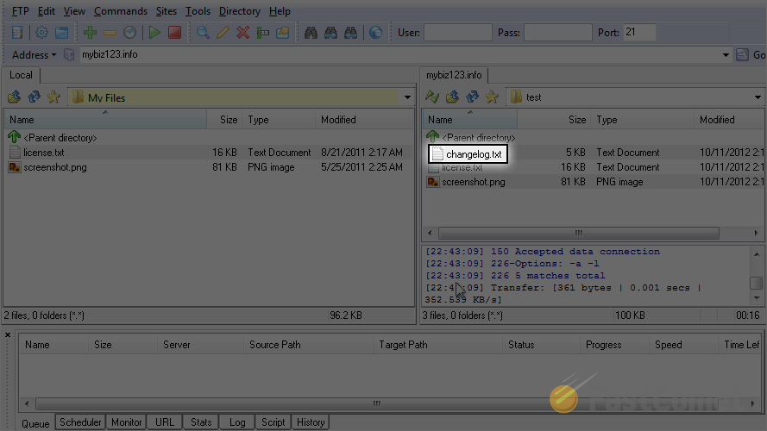The image size is (767, 431).
Task: Click the remote pane refresh icon
Action: coord(472,97)
